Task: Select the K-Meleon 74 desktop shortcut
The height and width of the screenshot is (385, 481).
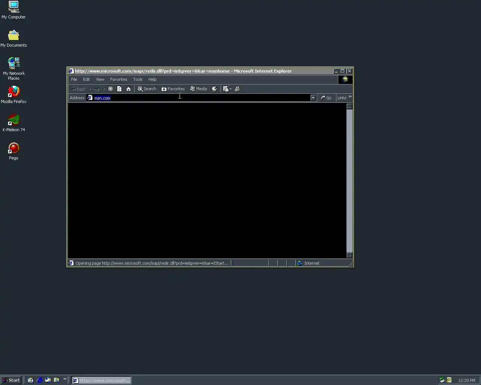Action: click(x=14, y=123)
